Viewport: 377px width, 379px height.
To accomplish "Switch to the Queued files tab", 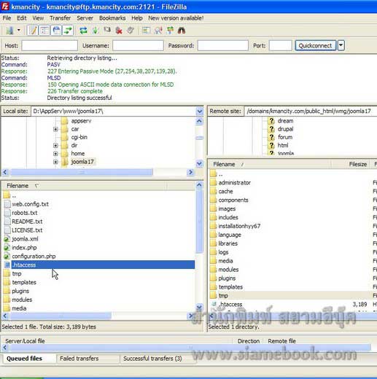I will (x=24, y=359).
